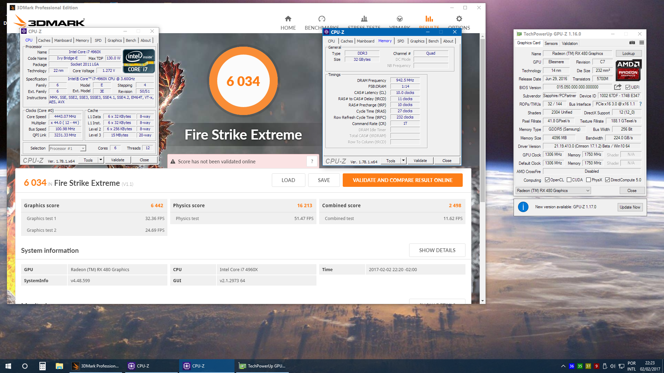
Task: Show hidden system tray icons chevron
Action: [x=563, y=366]
